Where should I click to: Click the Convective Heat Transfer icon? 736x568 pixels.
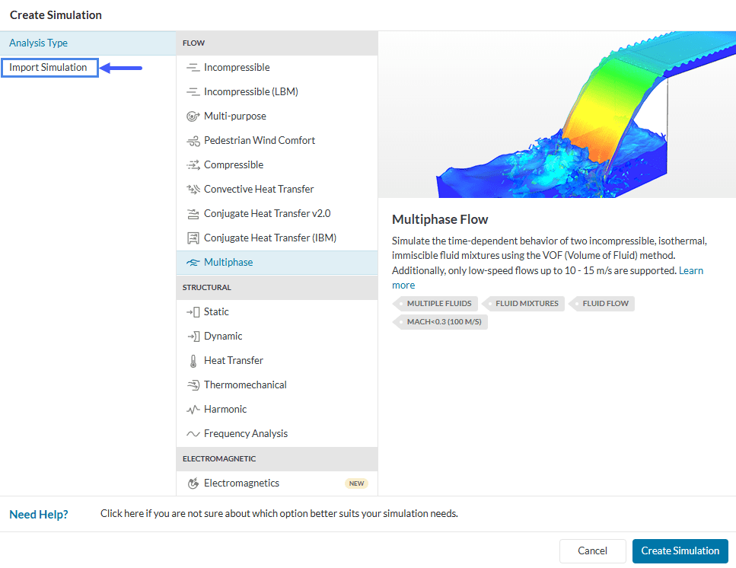pyautogui.click(x=193, y=190)
